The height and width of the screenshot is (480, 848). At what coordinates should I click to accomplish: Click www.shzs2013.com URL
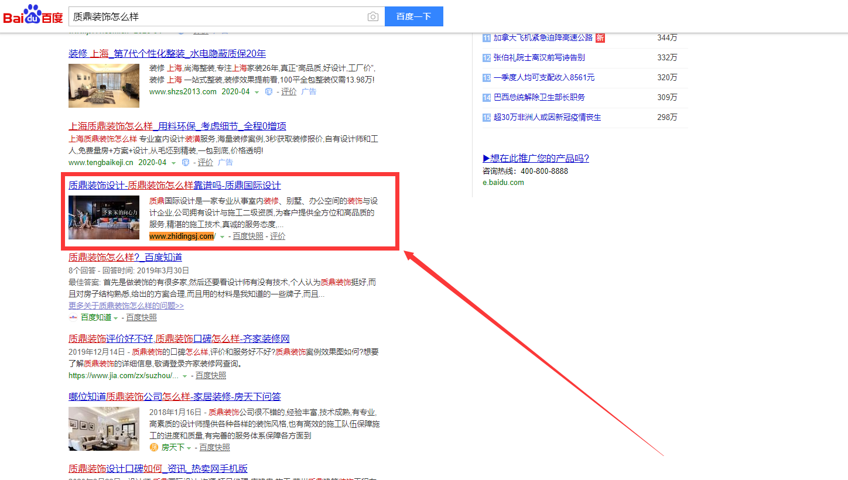[183, 92]
